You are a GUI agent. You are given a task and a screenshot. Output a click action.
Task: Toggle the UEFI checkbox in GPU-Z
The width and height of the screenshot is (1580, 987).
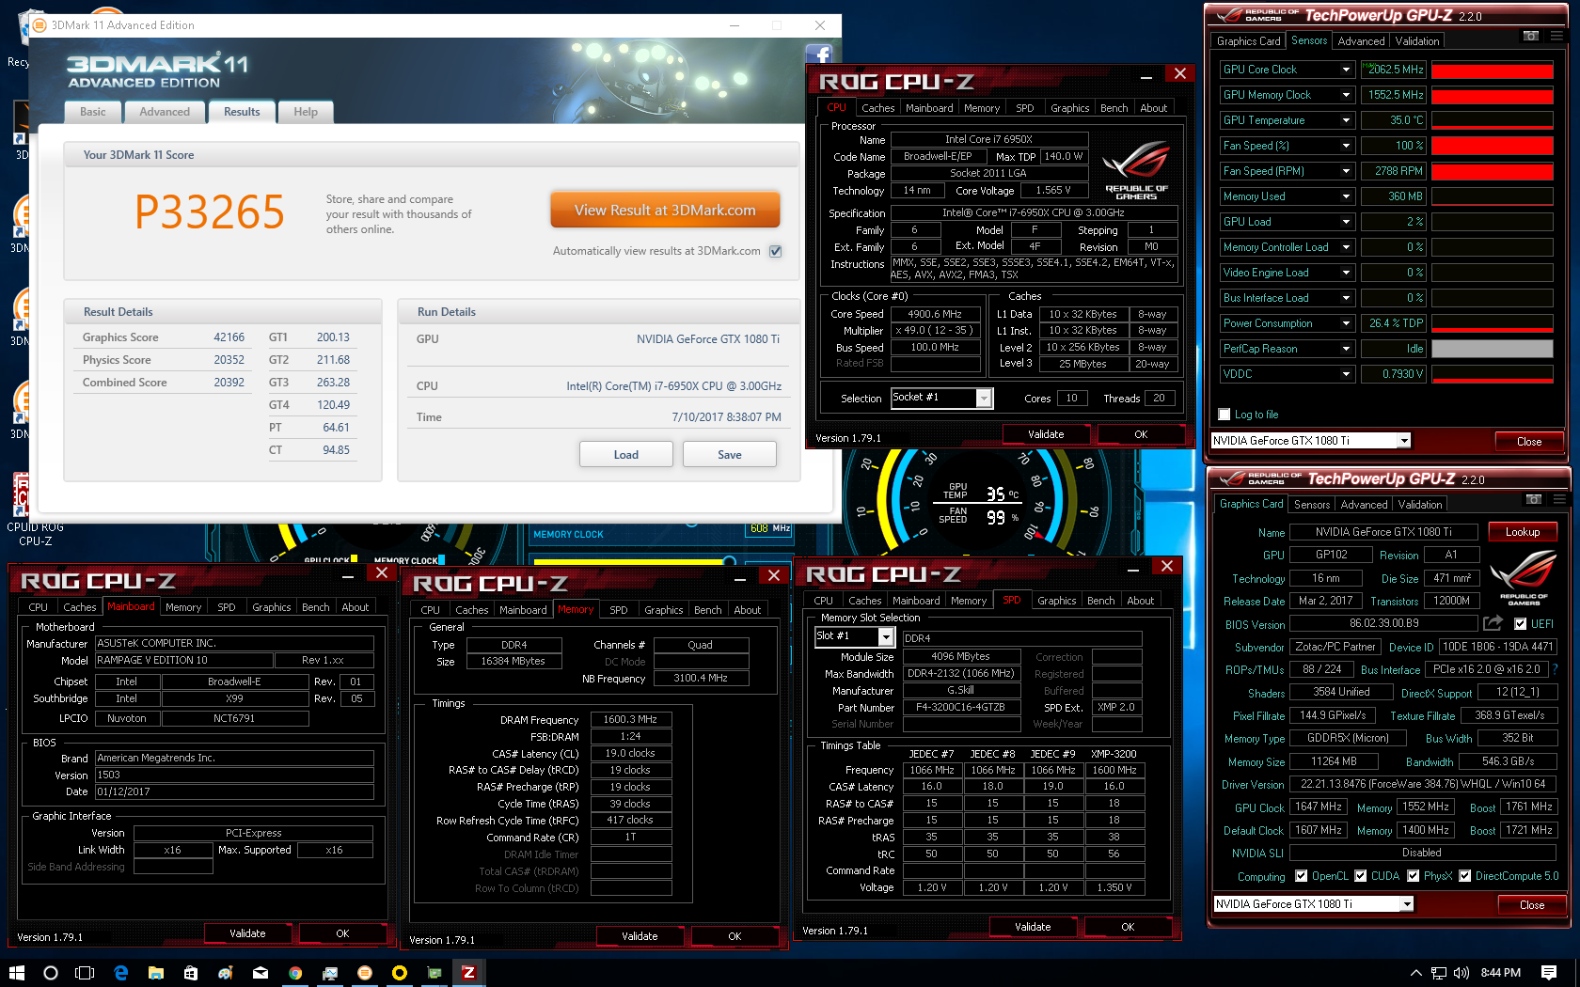coord(1520,624)
